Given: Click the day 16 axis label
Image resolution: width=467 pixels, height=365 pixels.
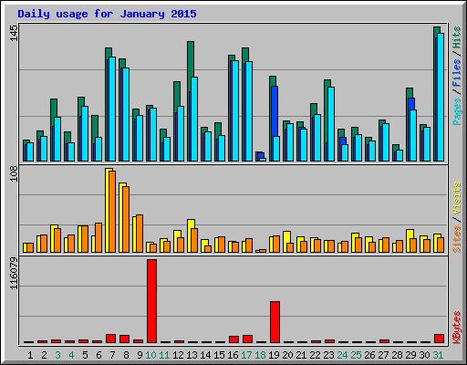Looking at the screenshot, I should pos(233,355).
